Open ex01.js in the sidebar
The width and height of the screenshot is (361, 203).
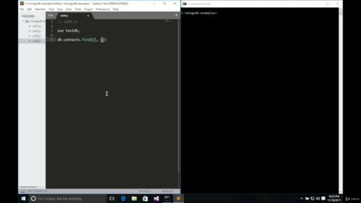tap(37, 27)
